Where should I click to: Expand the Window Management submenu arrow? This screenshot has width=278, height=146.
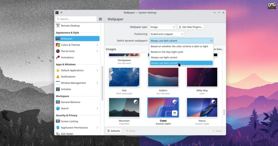(97, 83)
